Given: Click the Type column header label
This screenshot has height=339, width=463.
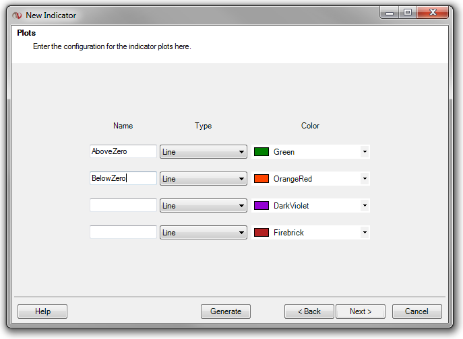Looking at the screenshot, I should click(203, 126).
